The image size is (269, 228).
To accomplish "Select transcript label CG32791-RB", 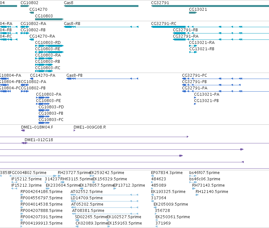I will pos(185,30).
